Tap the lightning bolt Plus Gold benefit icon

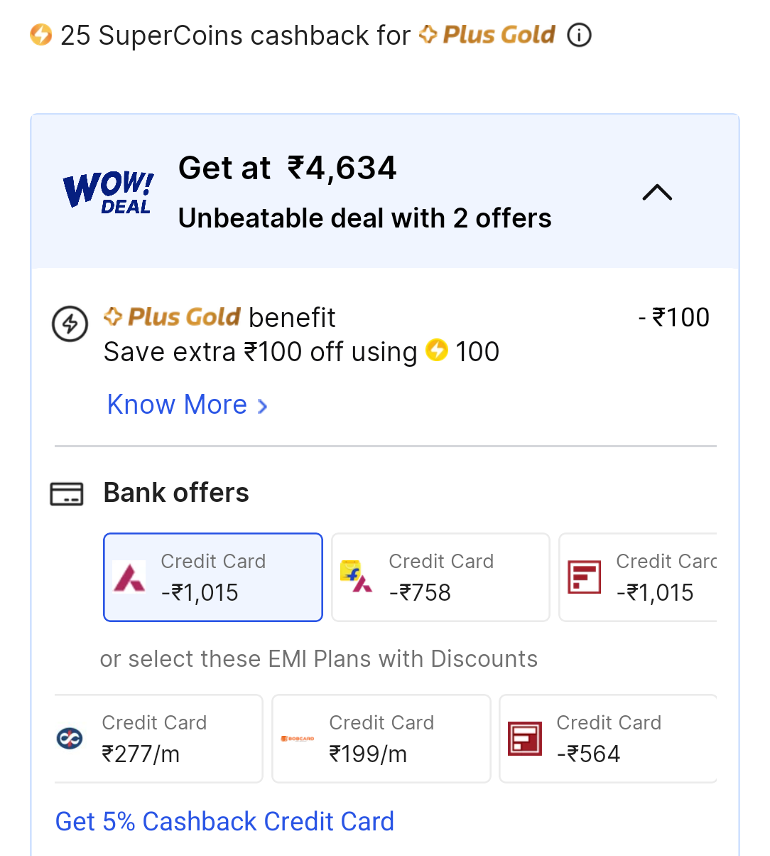[70, 324]
